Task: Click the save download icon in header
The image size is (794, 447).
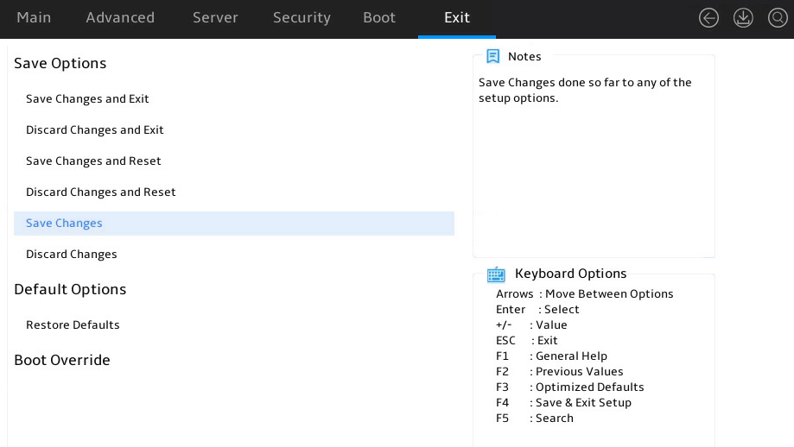Action: (743, 18)
